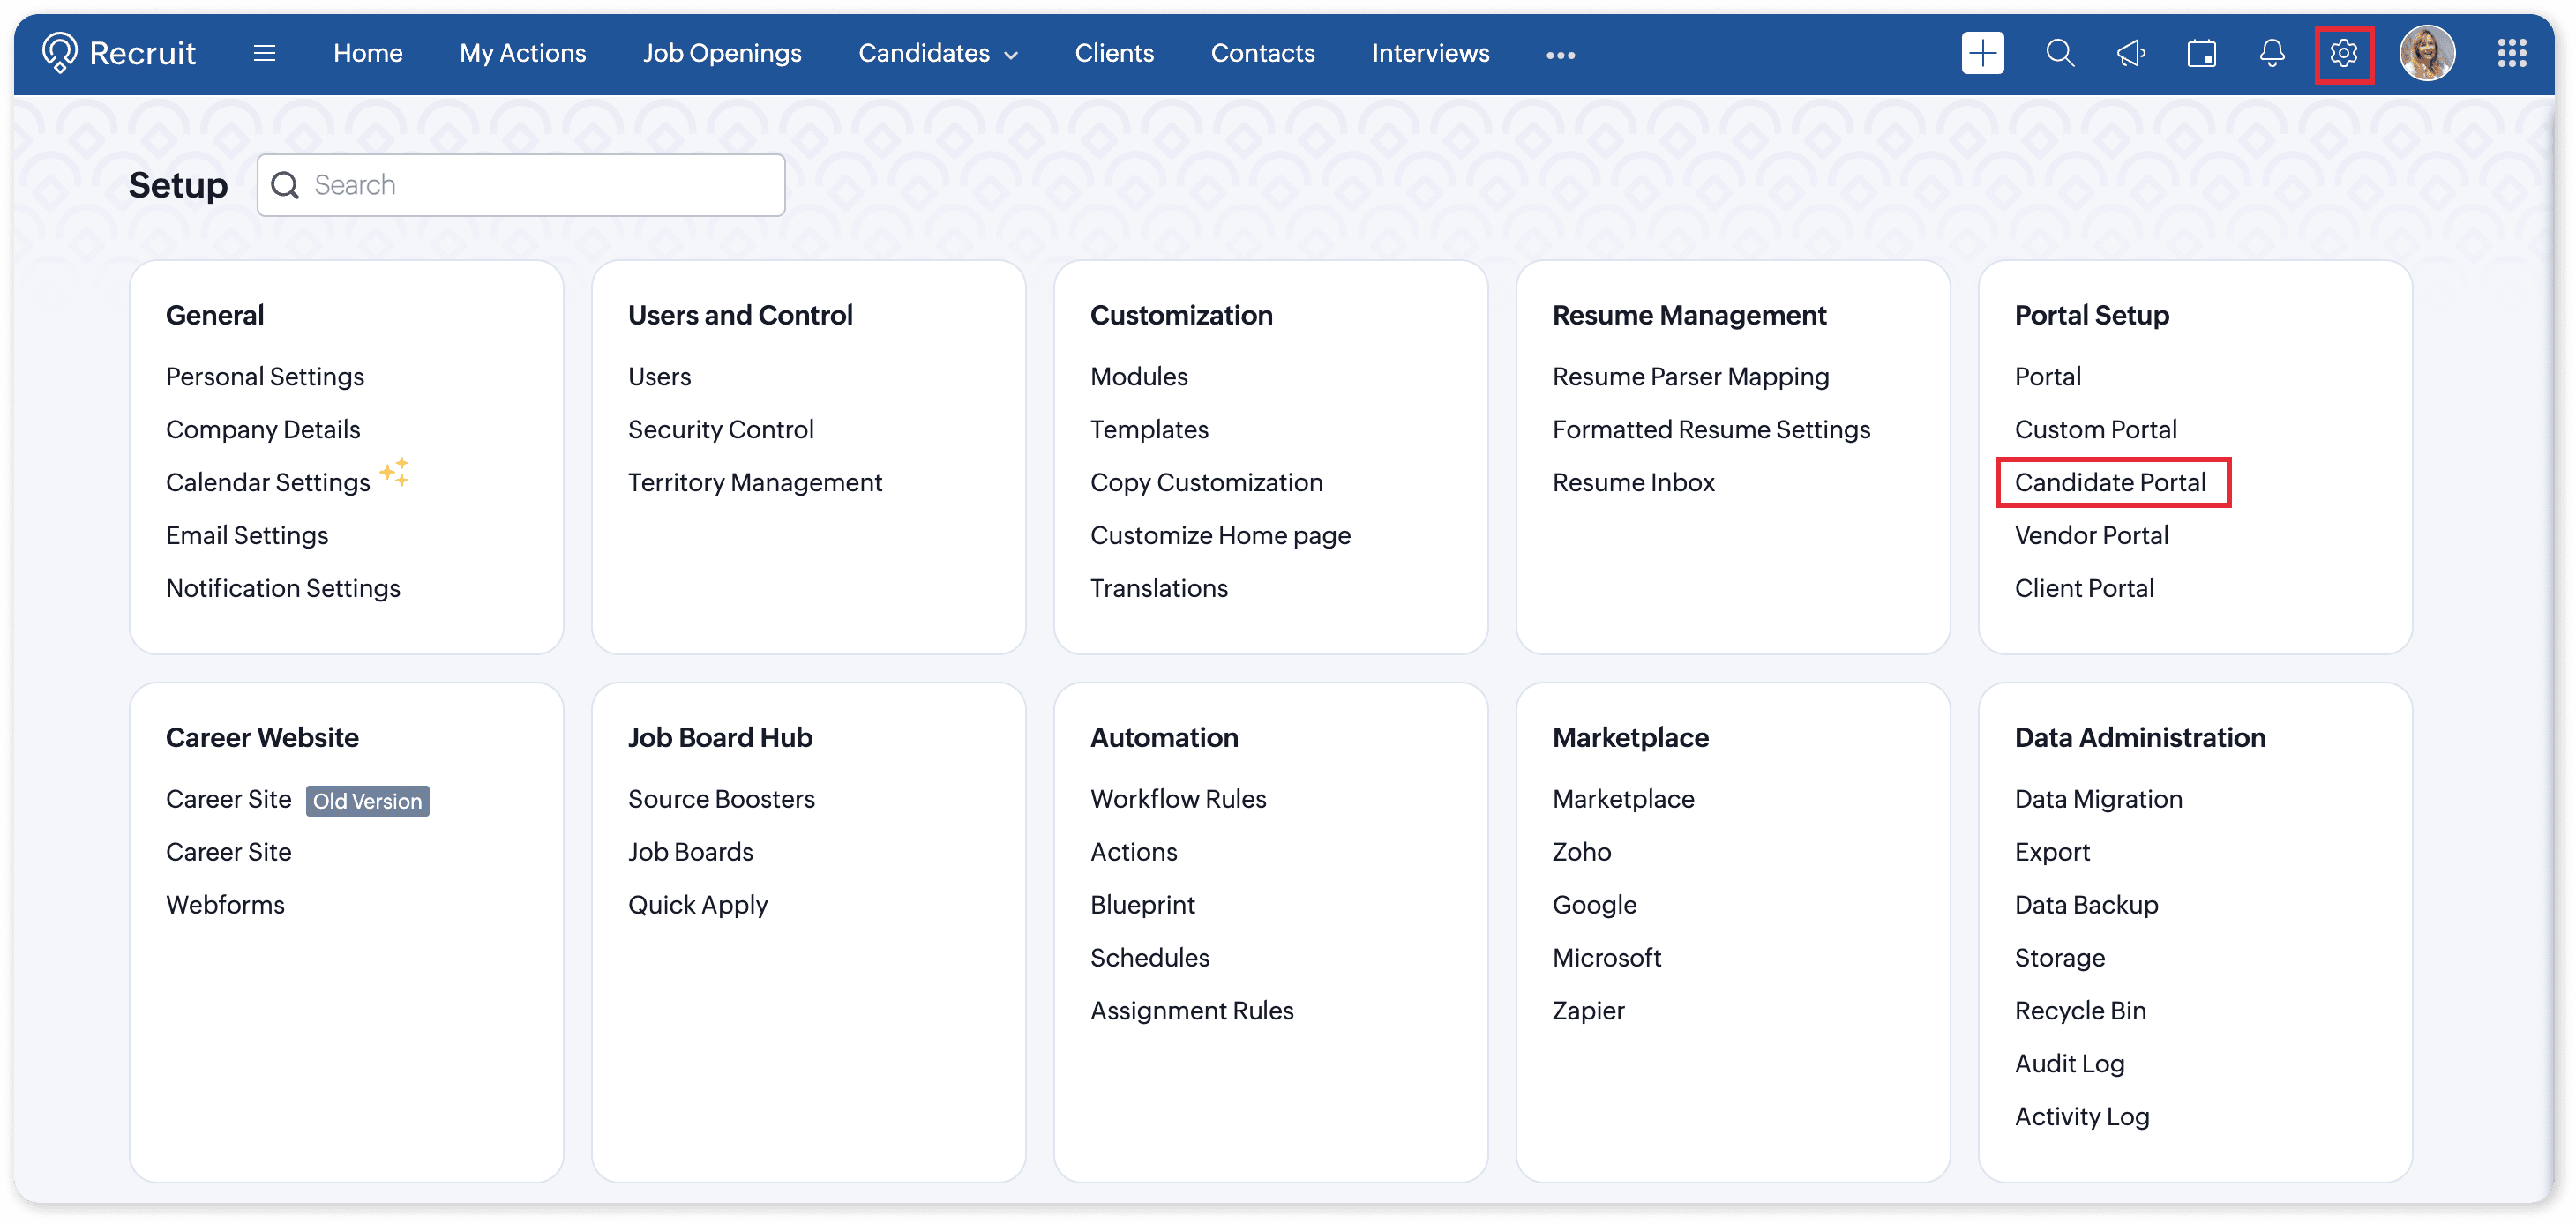This screenshot has height=1224, width=2576.
Task: Open the calendar icon in top bar
Action: 2201,54
